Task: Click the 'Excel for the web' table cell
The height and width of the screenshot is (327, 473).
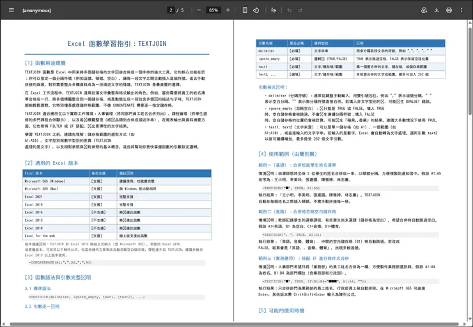Action: [56, 236]
